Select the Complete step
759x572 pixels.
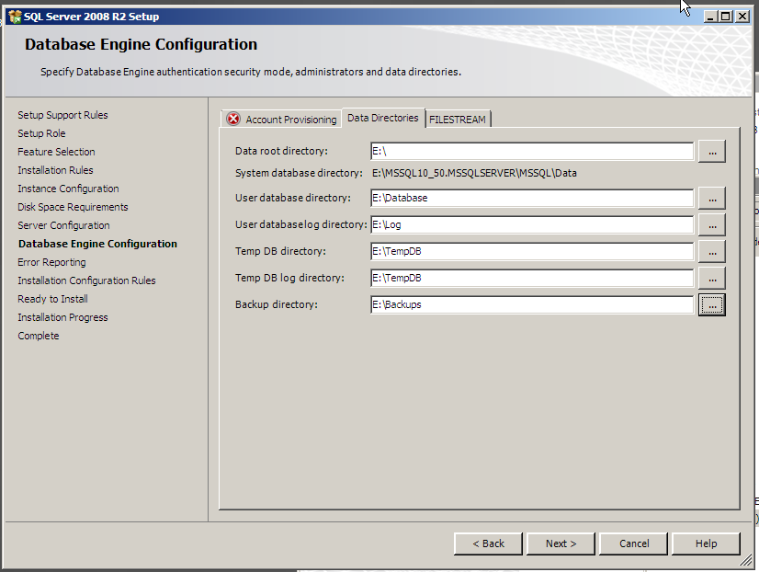(x=39, y=336)
